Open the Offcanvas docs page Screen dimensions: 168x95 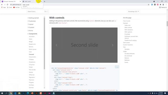coord(31,75)
